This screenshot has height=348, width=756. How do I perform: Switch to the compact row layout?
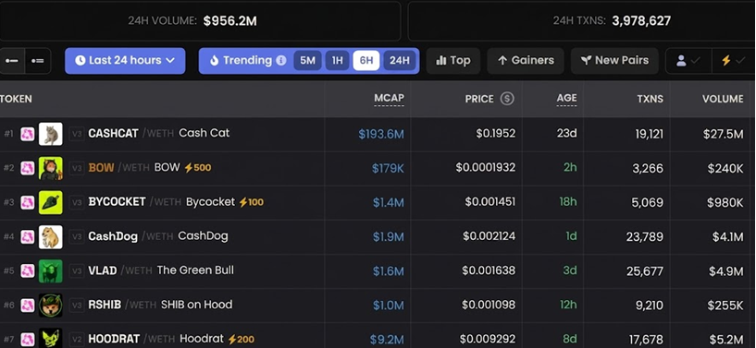[x=12, y=61]
